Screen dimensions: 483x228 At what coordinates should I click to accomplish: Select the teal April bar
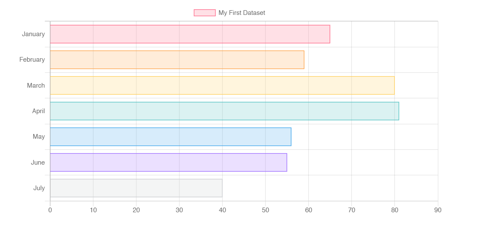[224, 111]
